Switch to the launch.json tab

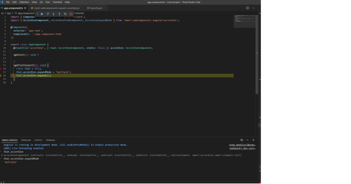(97, 8)
